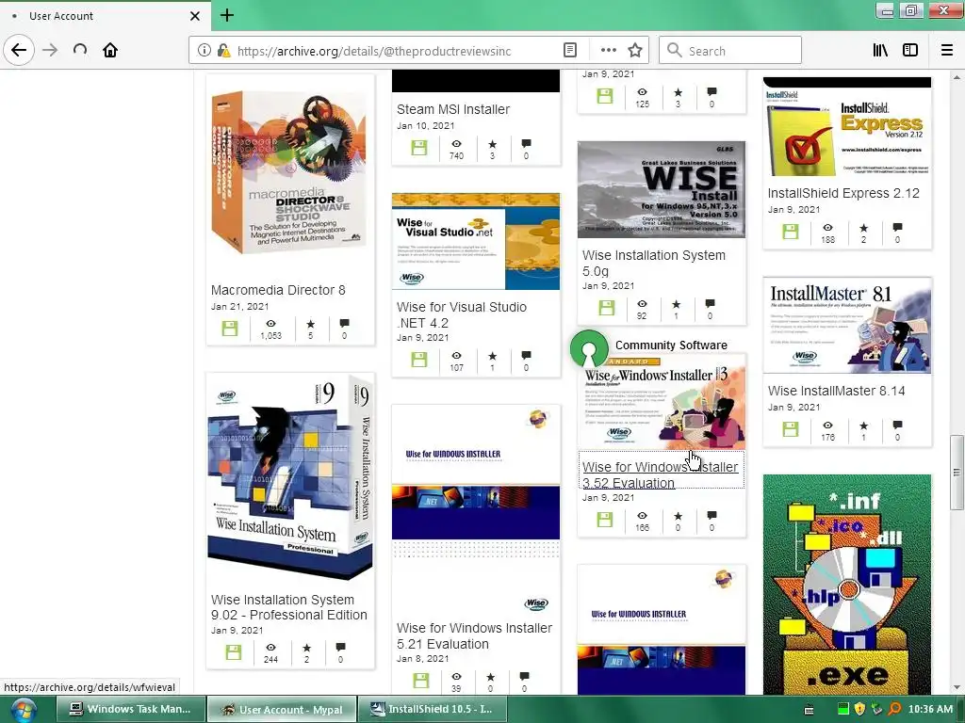Image resolution: width=965 pixels, height=723 pixels.
Task: Open the Wise for Visual Studio .NET 4.2 link
Action: tap(462, 314)
